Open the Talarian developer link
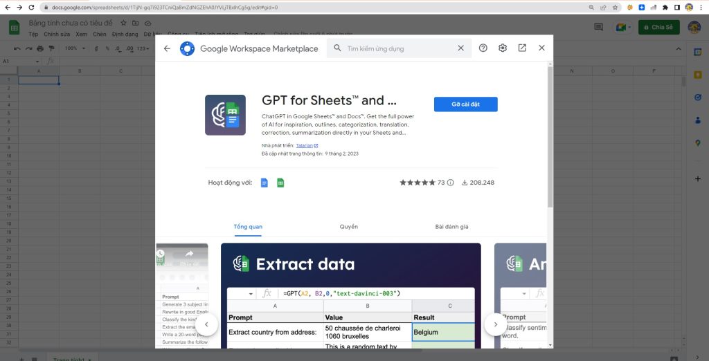Screen dimensions: 709x361 point(305,146)
